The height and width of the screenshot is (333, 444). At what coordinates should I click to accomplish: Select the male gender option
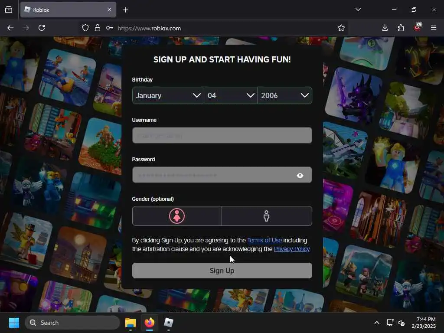(x=267, y=216)
